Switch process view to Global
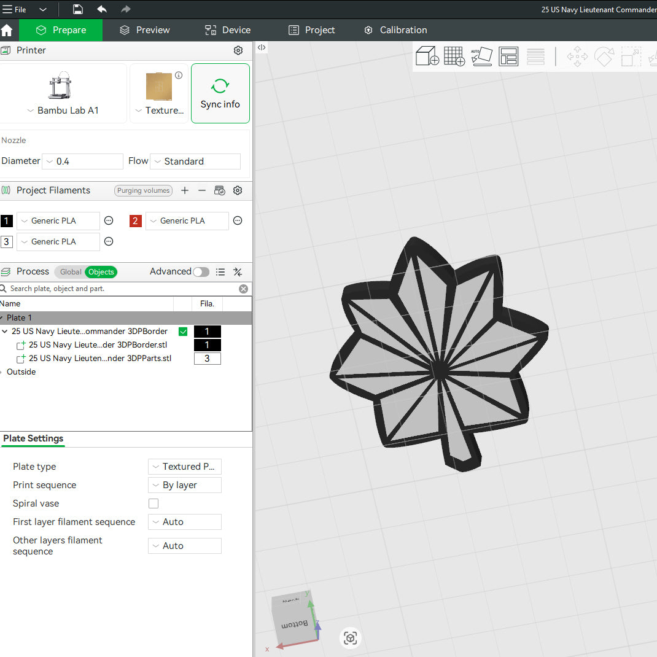The width and height of the screenshot is (657, 657). point(71,272)
